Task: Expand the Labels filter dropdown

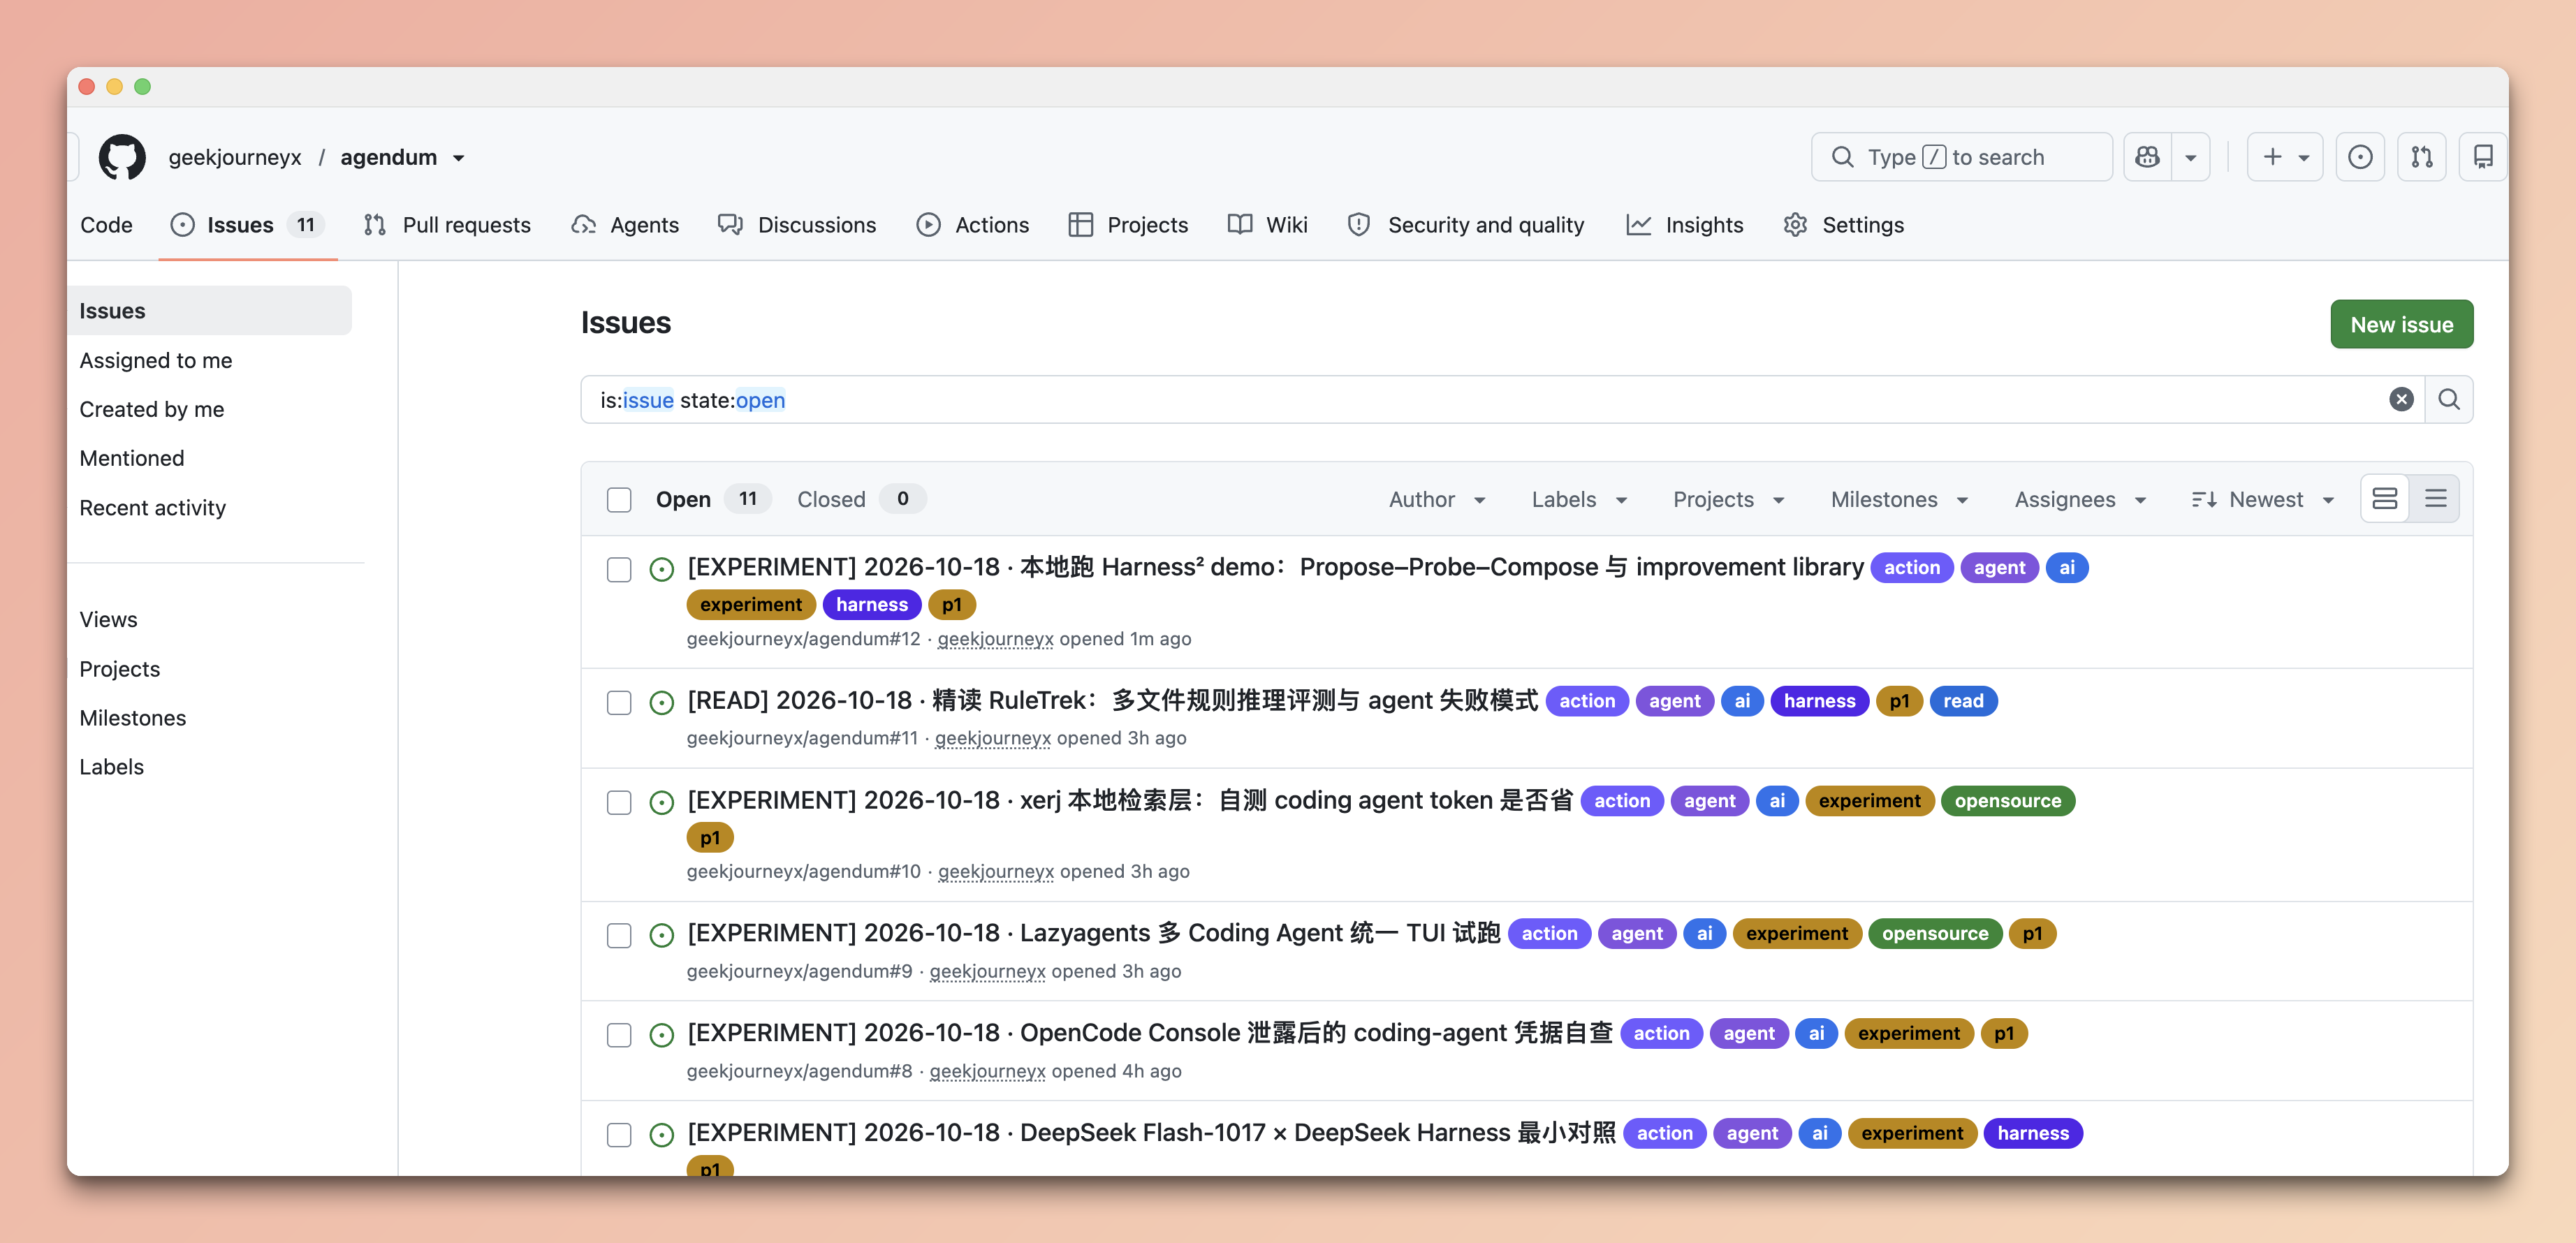Action: click(1579, 499)
